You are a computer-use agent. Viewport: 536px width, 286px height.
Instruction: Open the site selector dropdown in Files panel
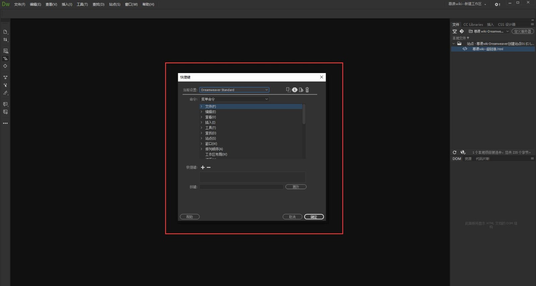489,32
